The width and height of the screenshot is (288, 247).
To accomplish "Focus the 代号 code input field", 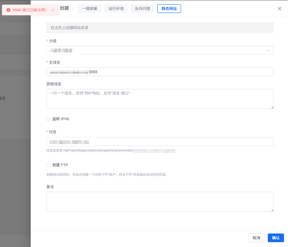I will coord(160,141).
